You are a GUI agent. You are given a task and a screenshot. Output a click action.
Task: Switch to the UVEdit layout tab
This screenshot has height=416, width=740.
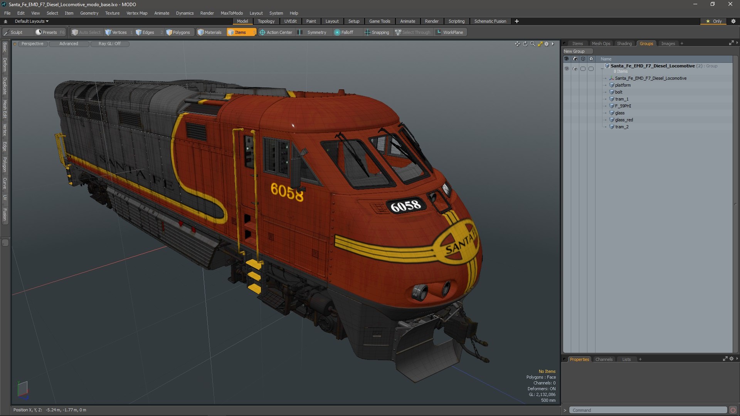(290, 21)
